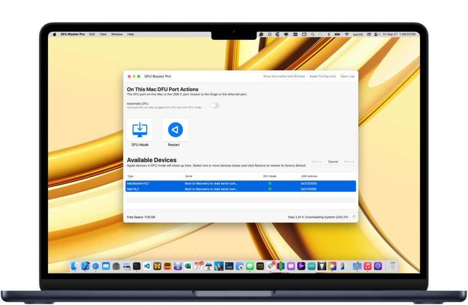Click the Type column header
Screen dimensions: 468x305
point(130,176)
